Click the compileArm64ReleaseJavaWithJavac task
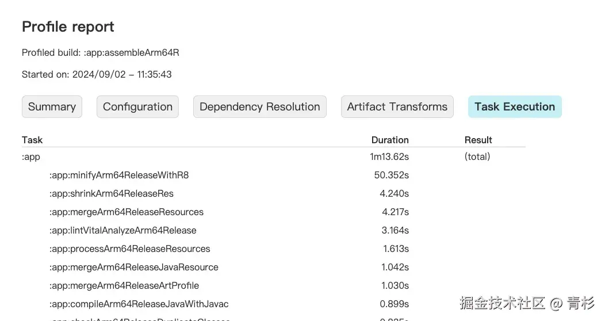This screenshot has height=321, width=605. click(x=139, y=304)
